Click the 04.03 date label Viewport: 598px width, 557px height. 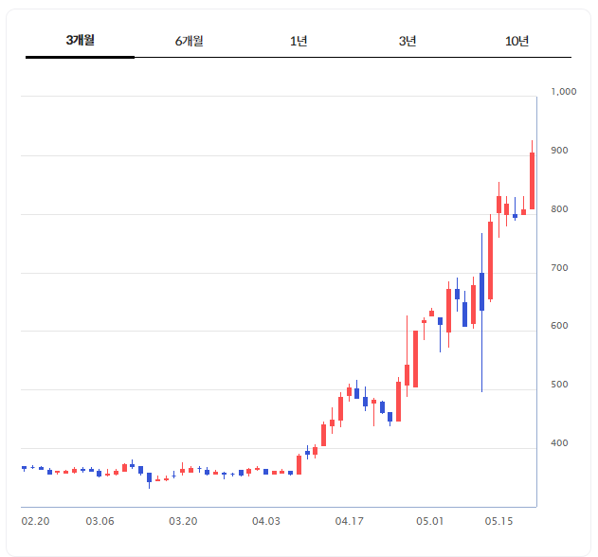266,521
